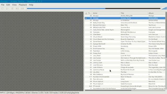167x94 pixels.
Task: Click the Play button in toolbar
Action: click(7, 9)
